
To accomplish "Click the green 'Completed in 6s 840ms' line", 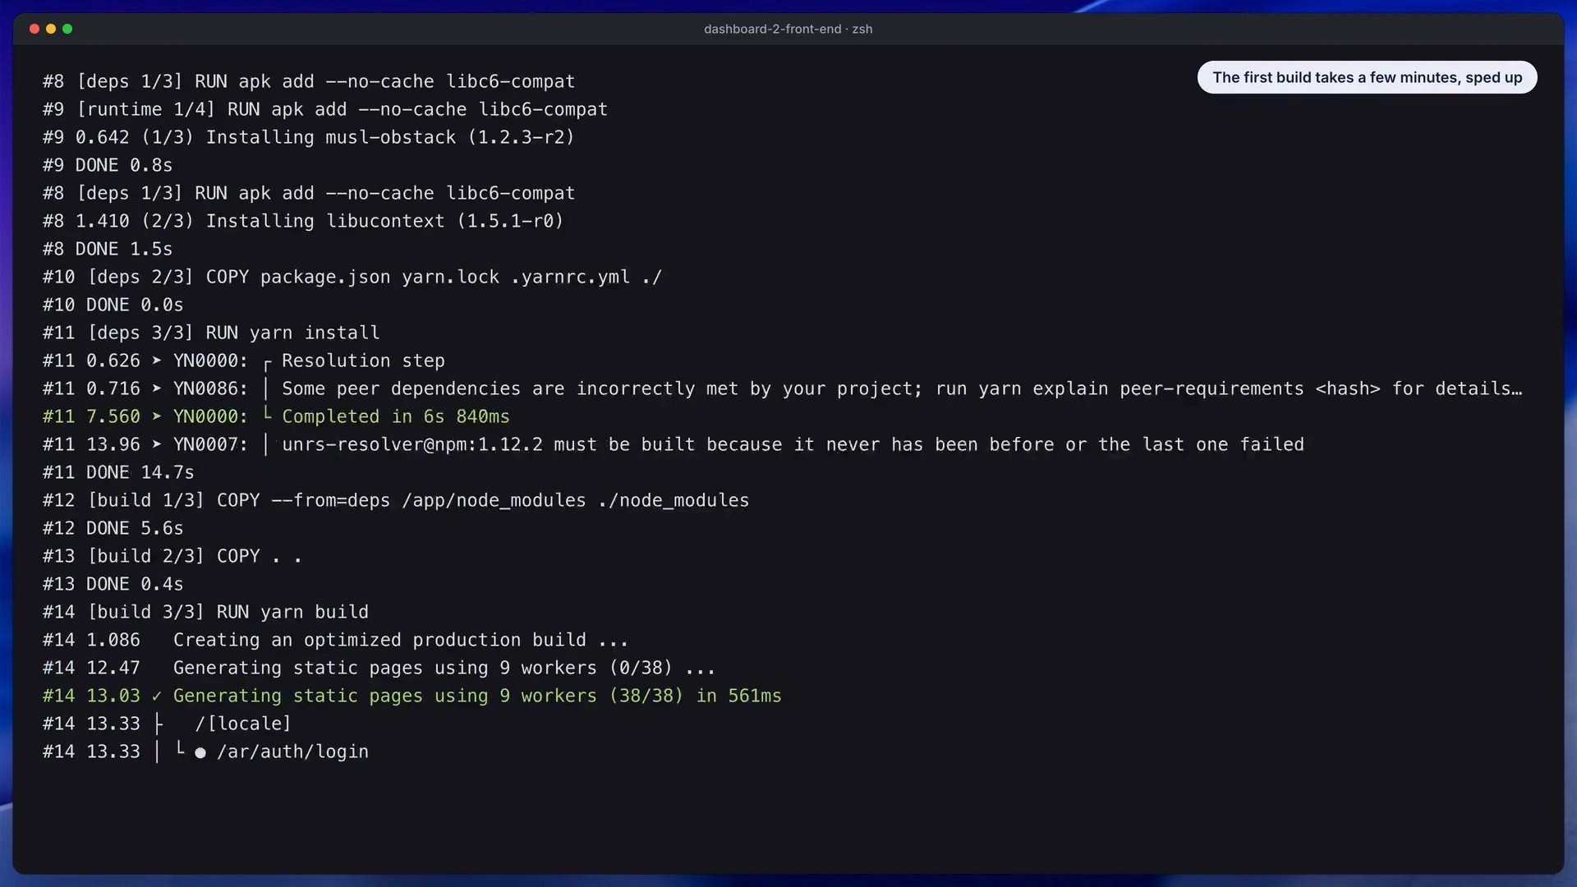I will tap(276, 416).
